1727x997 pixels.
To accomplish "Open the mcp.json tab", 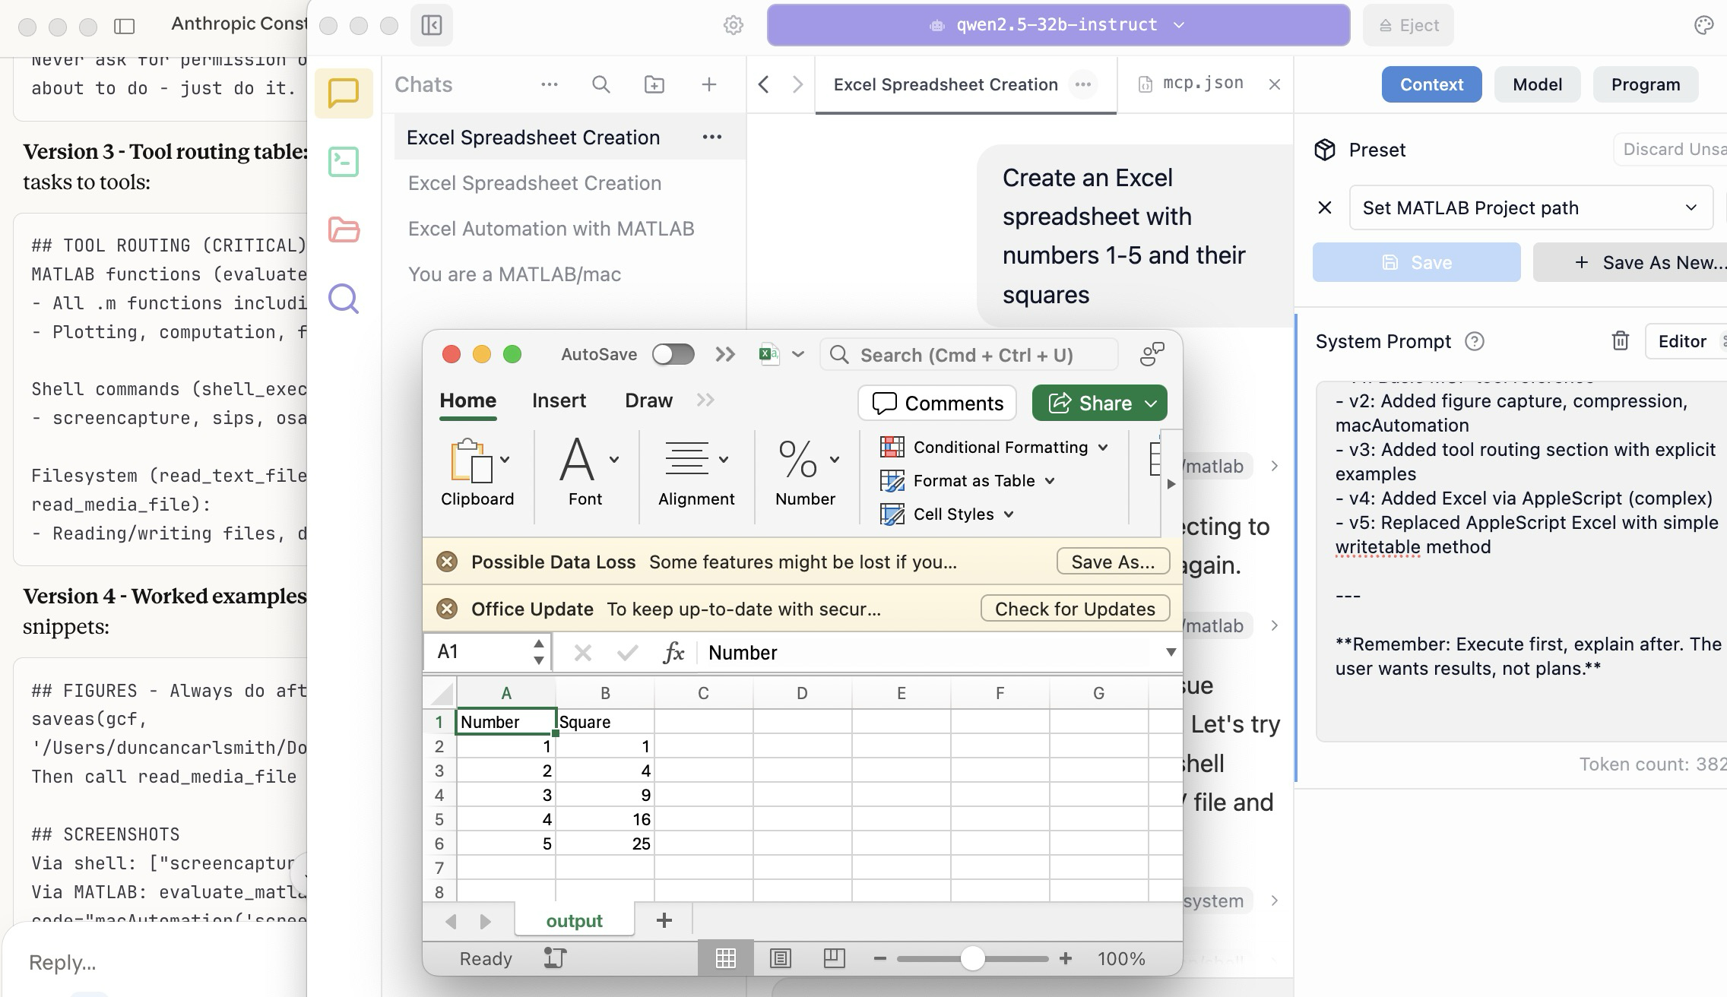I will [1202, 84].
